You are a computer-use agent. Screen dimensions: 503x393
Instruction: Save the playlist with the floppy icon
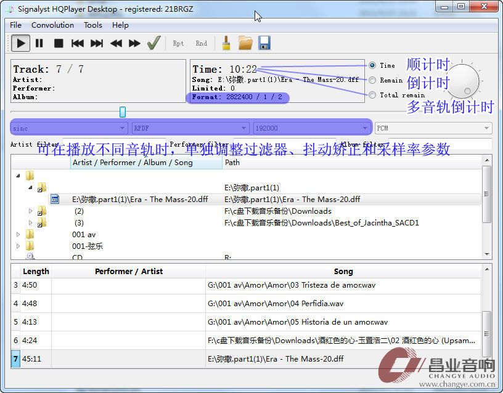[264, 43]
